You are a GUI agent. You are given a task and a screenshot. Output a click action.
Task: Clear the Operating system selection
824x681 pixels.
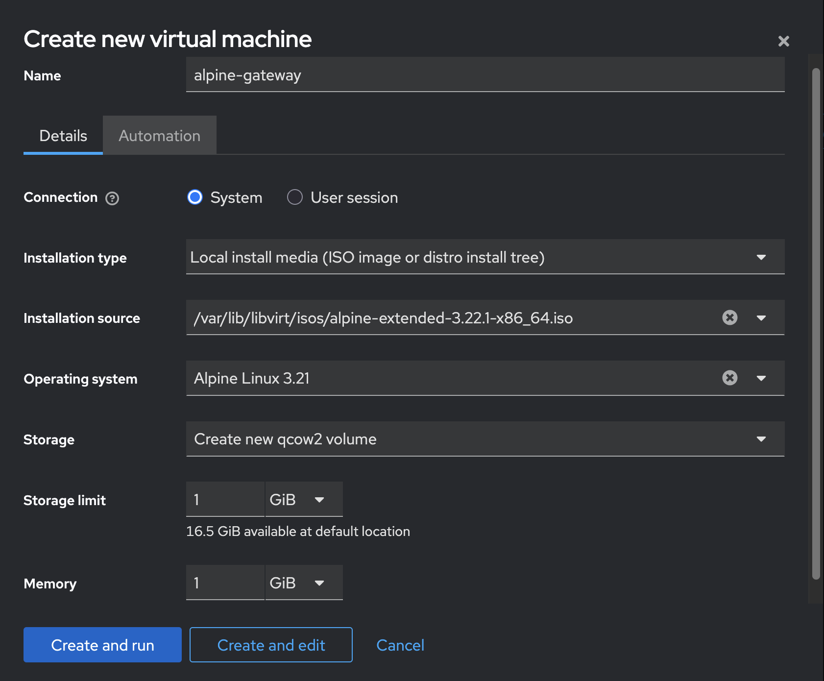tap(729, 378)
